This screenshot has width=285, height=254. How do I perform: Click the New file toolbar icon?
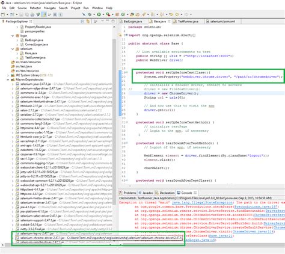tap(3, 14)
